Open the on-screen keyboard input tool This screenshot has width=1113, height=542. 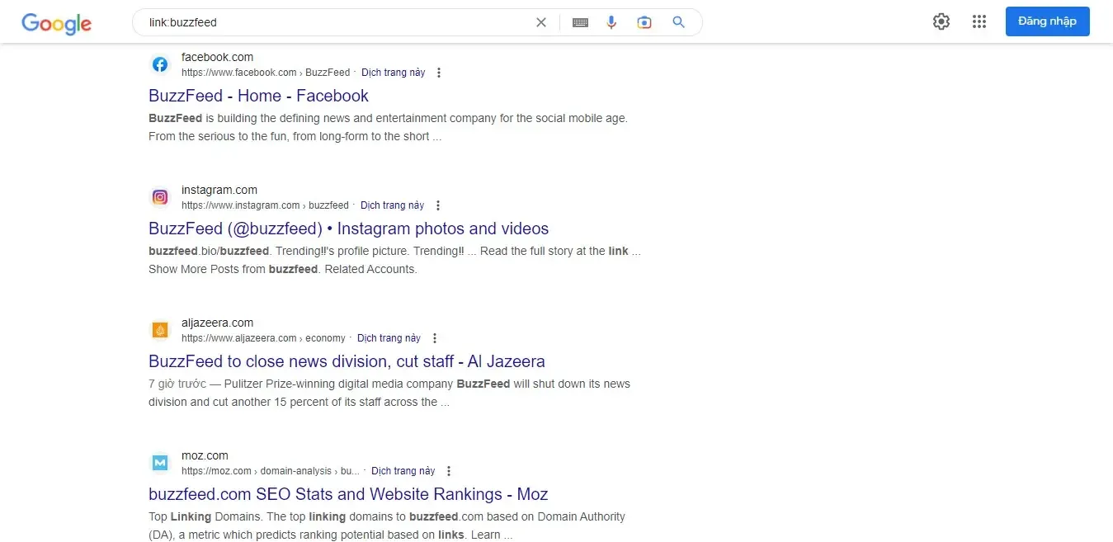coord(580,22)
